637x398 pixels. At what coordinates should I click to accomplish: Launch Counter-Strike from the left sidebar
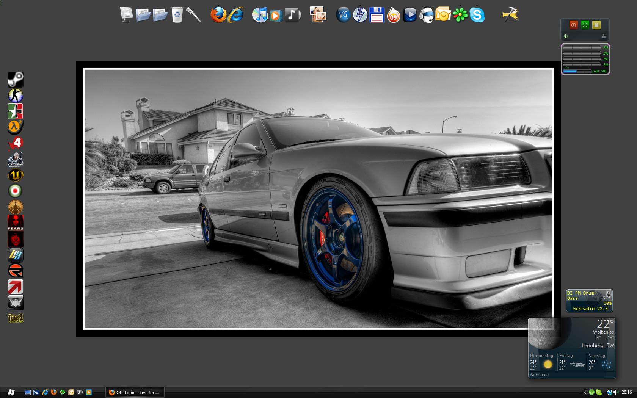click(x=16, y=96)
